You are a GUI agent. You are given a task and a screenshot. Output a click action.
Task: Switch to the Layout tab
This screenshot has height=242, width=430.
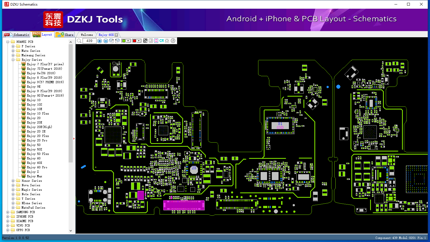pyautogui.click(x=42, y=34)
